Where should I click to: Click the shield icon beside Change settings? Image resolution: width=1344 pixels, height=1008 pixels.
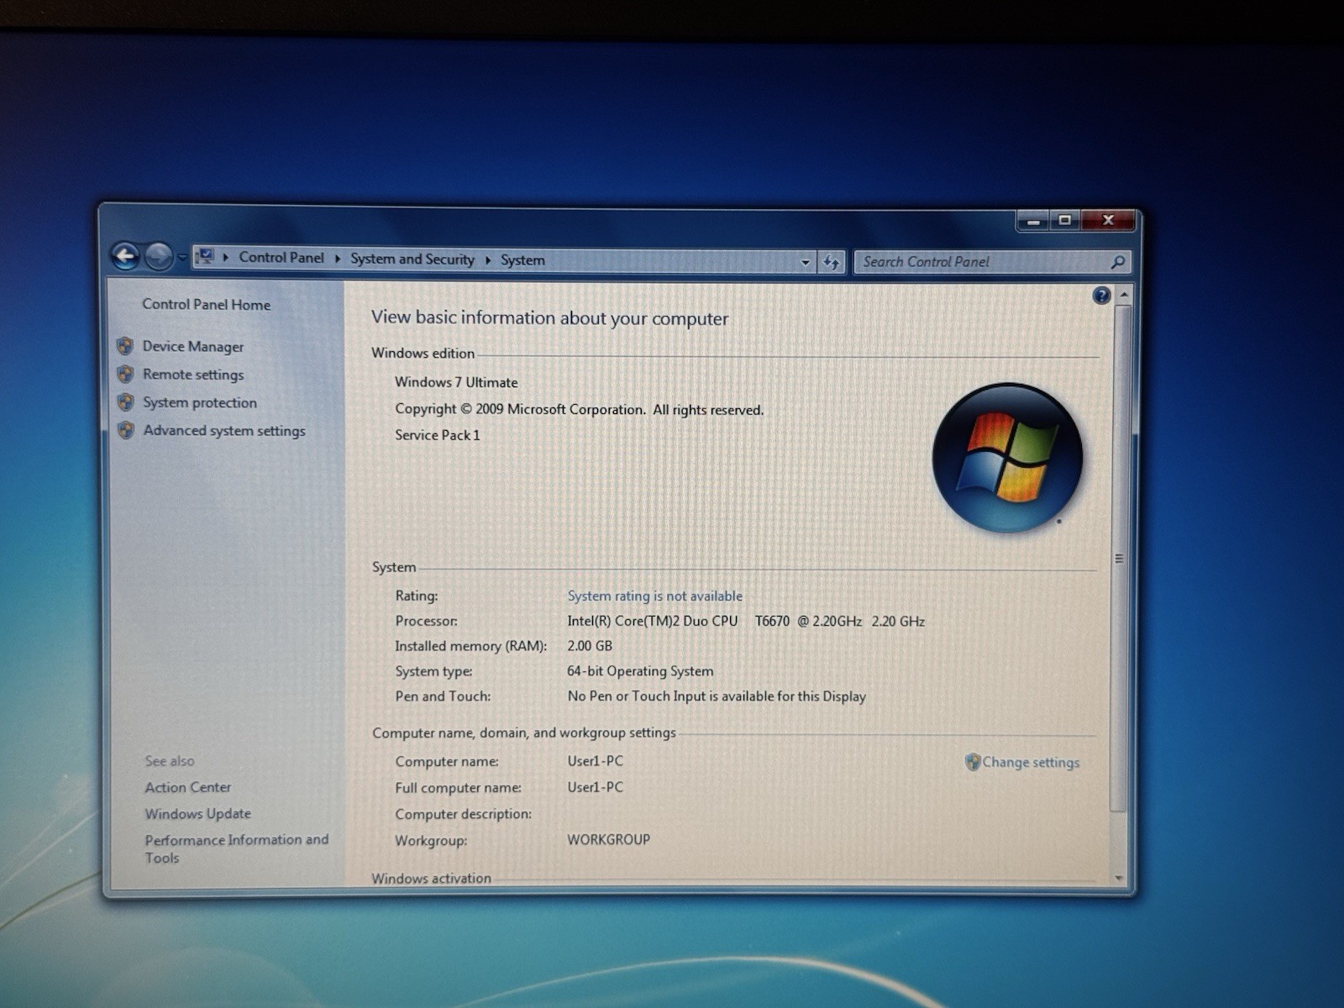pyautogui.click(x=973, y=762)
